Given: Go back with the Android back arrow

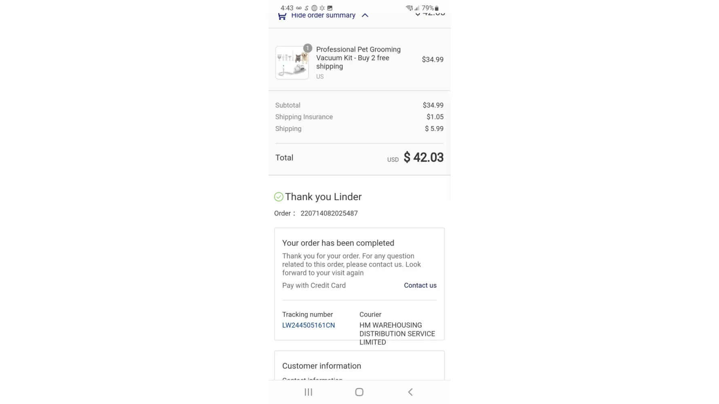Looking at the screenshot, I should coord(410,392).
